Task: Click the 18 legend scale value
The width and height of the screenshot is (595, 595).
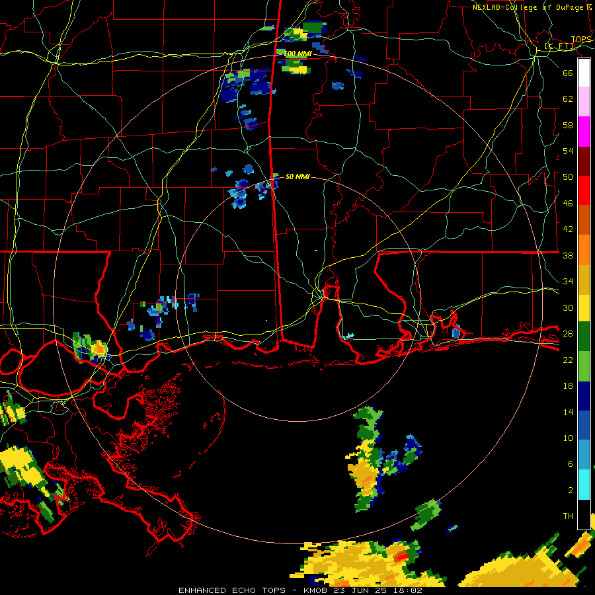Action: point(568,386)
